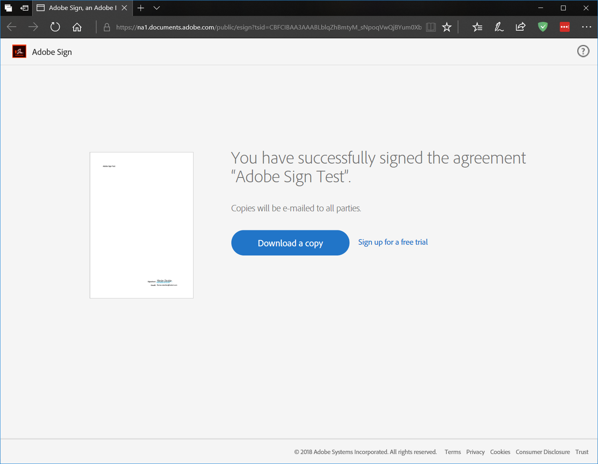
Task: Click the Adobe Sign header text
Action: click(x=52, y=52)
